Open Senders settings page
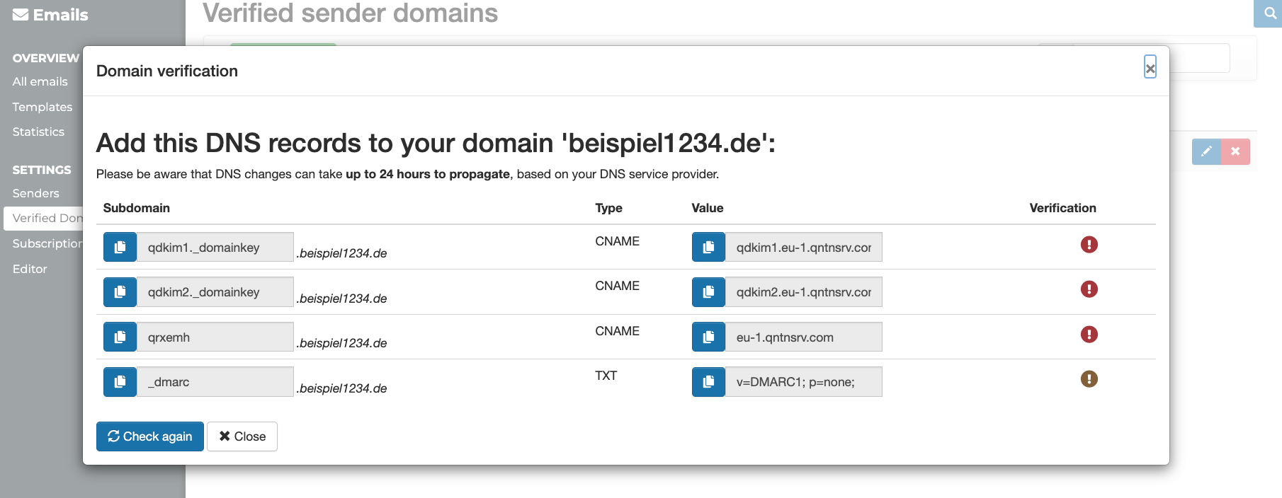1282x498 pixels. click(x=36, y=193)
